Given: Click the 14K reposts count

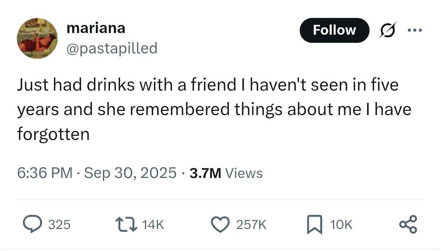Looking at the screenshot, I should [x=154, y=224].
